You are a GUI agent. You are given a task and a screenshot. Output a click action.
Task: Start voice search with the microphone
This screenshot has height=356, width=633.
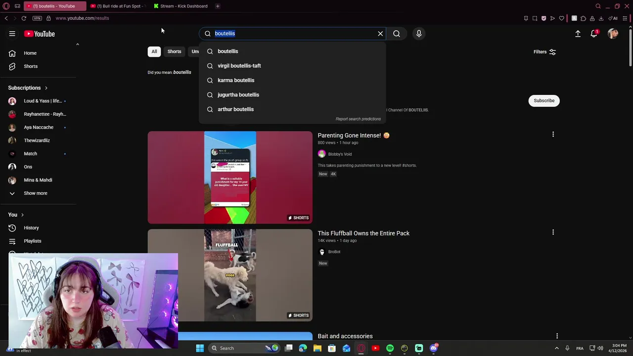pos(419,34)
